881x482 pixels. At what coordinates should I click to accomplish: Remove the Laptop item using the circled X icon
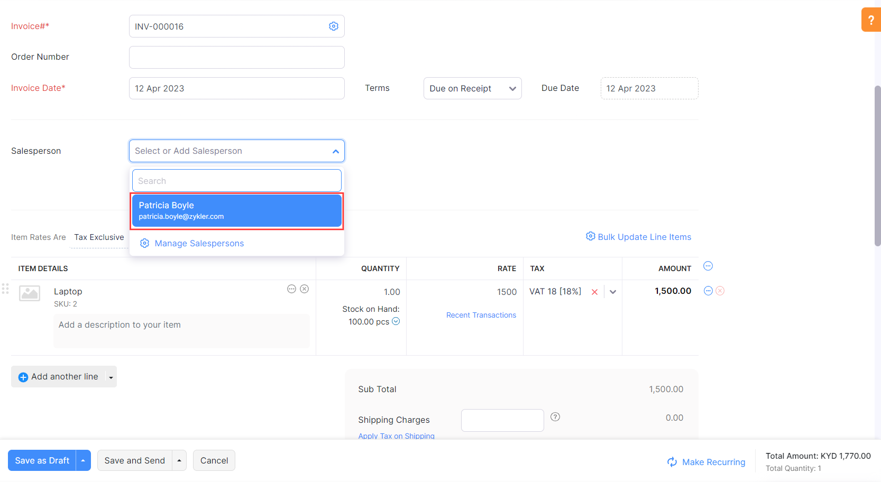305,289
